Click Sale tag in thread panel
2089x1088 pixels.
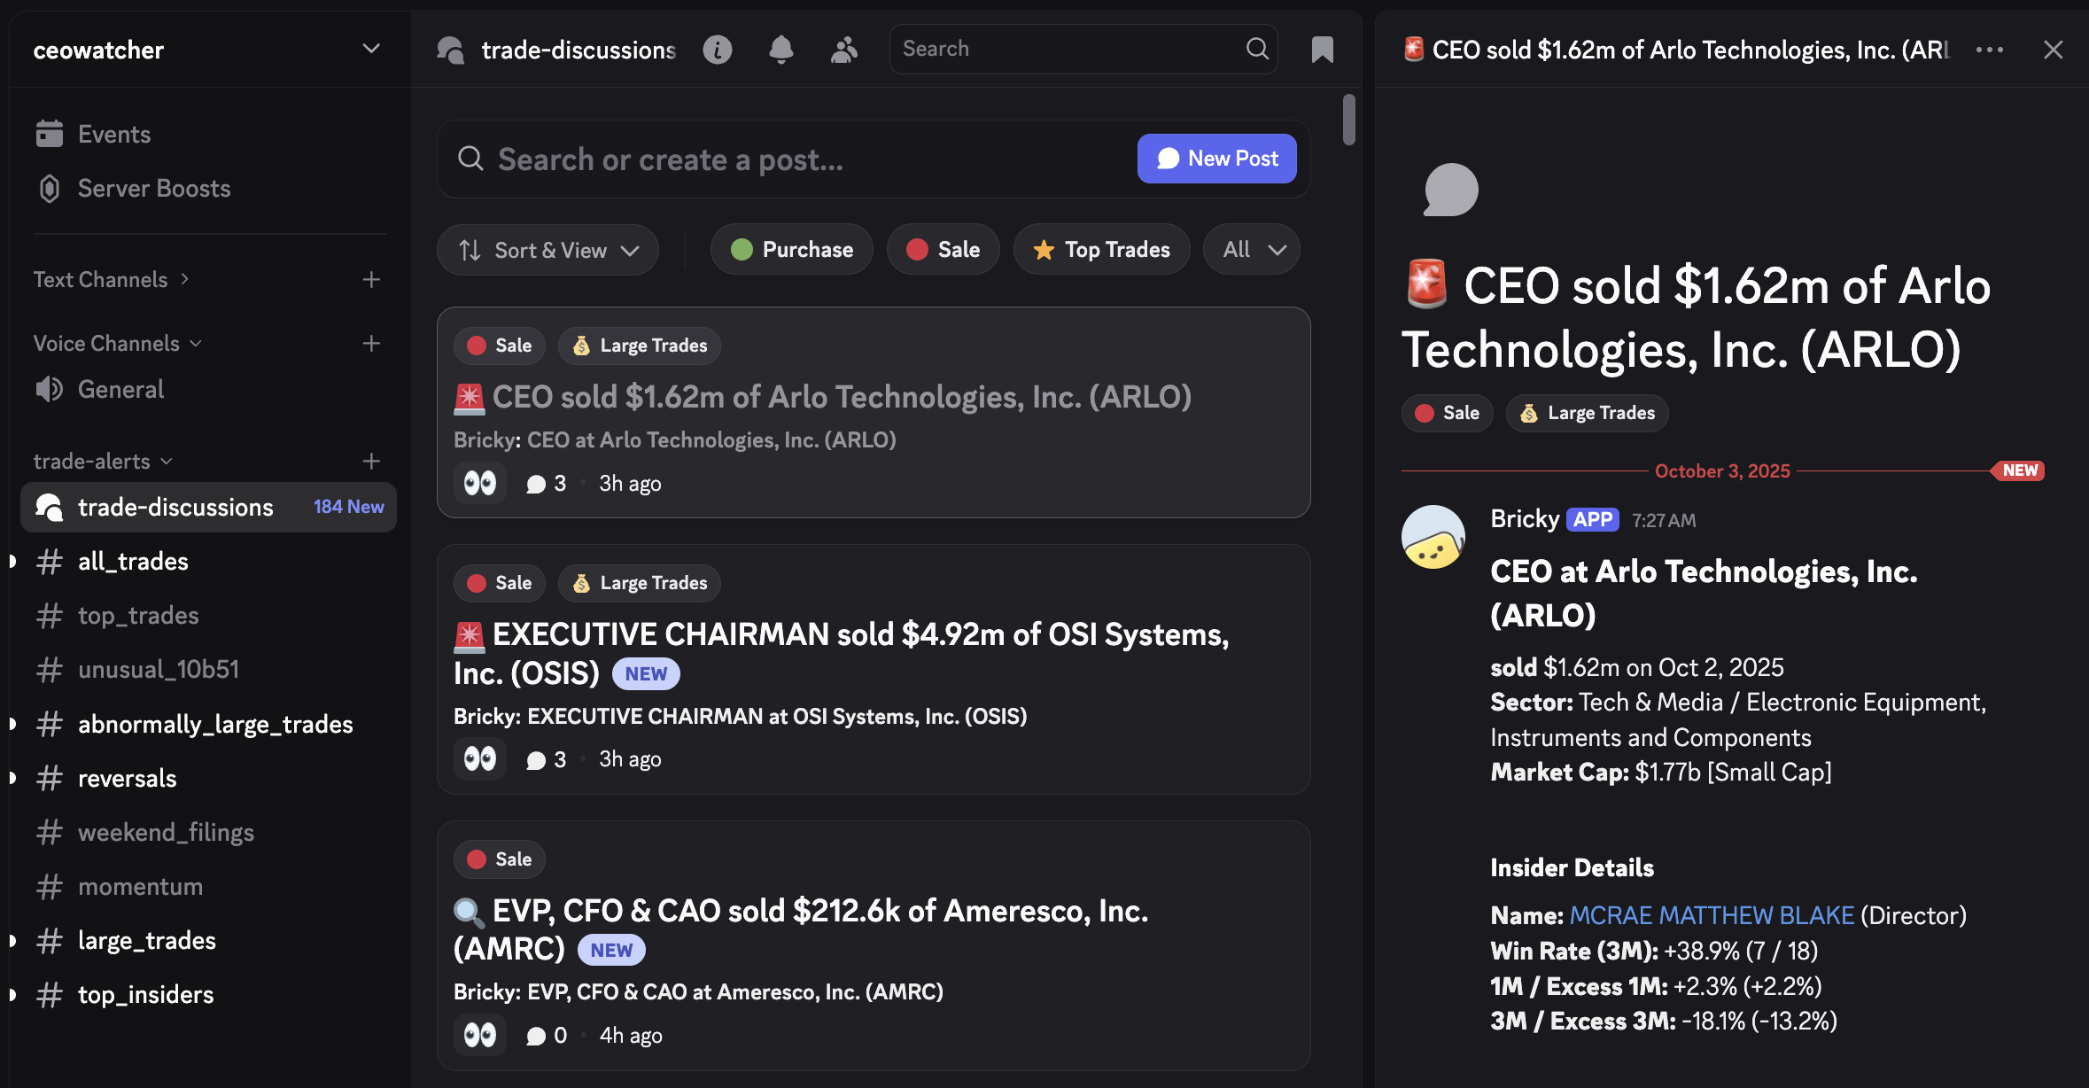point(1447,413)
